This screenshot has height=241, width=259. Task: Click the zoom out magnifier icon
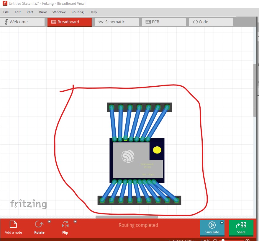coord(215,240)
